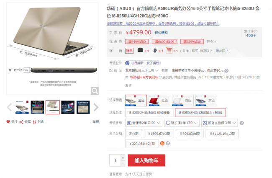Click the help icon beside 服务送鼠标

pyautogui.click(x=241, y=123)
